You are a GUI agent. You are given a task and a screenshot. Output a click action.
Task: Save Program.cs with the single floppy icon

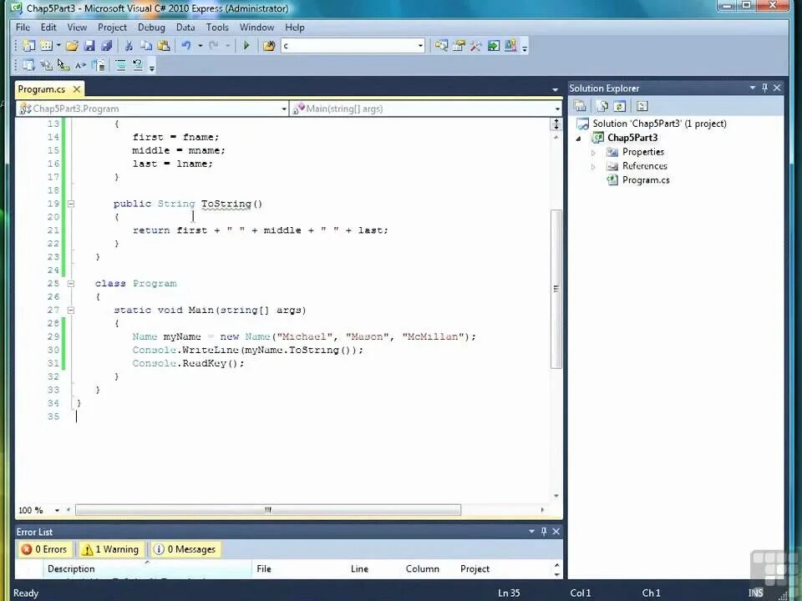click(89, 46)
